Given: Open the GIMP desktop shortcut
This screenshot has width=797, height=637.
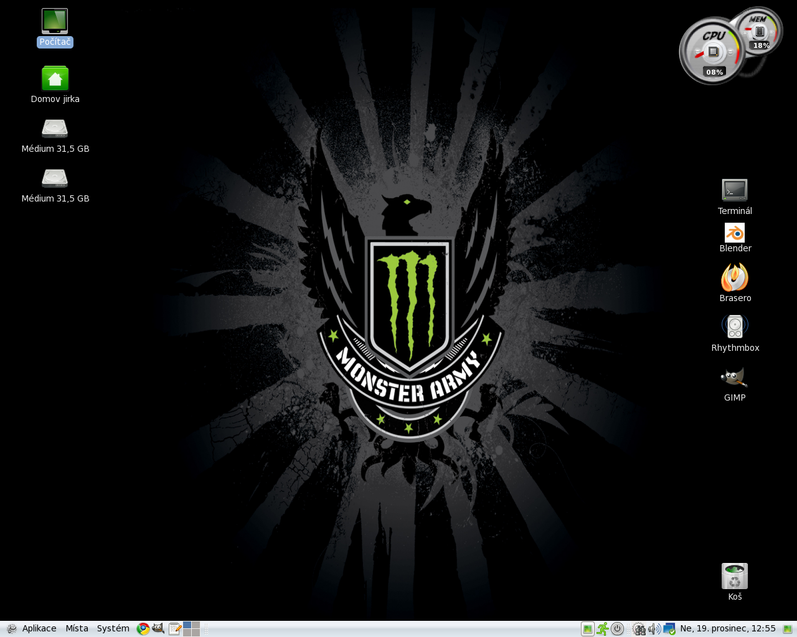Looking at the screenshot, I should [735, 378].
